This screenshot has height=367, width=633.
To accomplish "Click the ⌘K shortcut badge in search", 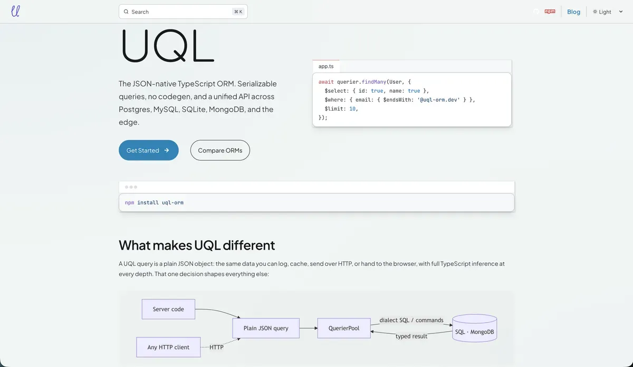I will (x=238, y=12).
